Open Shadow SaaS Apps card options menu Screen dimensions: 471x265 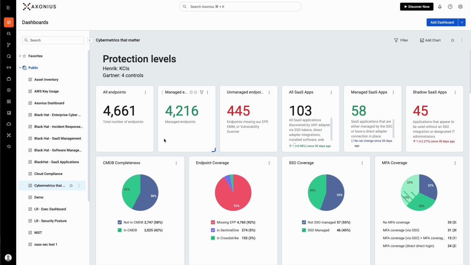pyautogui.click(x=455, y=92)
